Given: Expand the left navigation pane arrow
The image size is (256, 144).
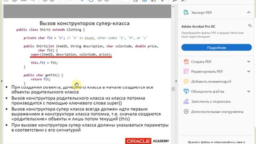Looking at the screenshot, I should click(x=2, y=81).
